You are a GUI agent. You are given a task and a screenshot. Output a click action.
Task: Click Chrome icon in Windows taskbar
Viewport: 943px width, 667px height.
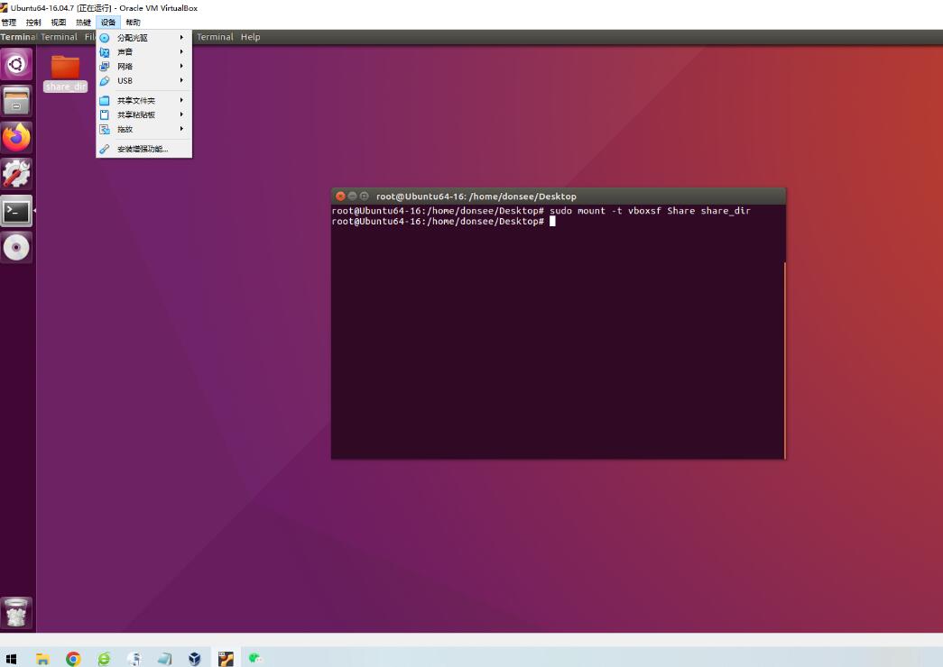click(73, 659)
